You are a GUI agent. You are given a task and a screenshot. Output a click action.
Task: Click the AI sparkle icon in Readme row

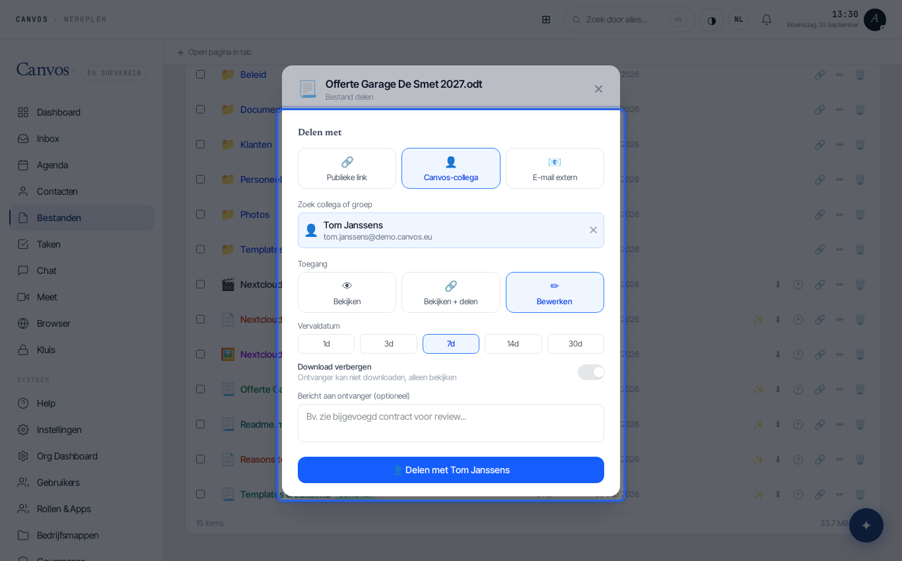tap(758, 424)
